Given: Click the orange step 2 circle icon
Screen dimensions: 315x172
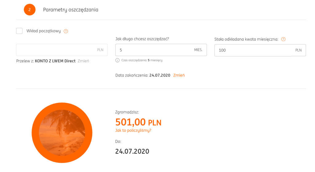Looking at the screenshot, I should click(x=30, y=9).
